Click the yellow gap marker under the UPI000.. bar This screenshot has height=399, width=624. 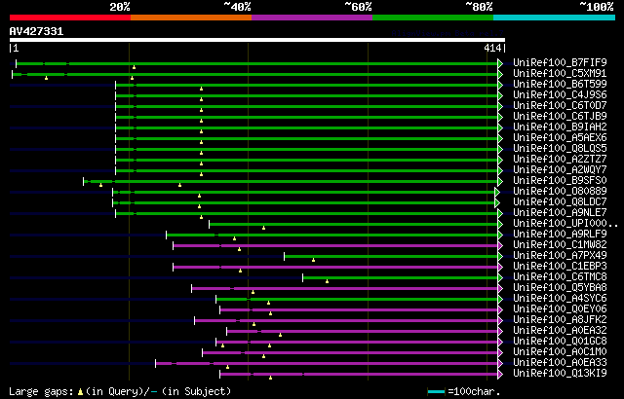pos(263,228)
